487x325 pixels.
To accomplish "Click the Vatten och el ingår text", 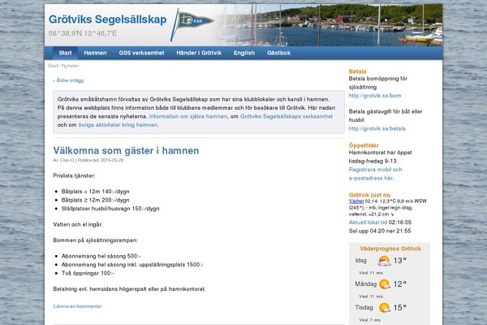I will coord(78,224).
